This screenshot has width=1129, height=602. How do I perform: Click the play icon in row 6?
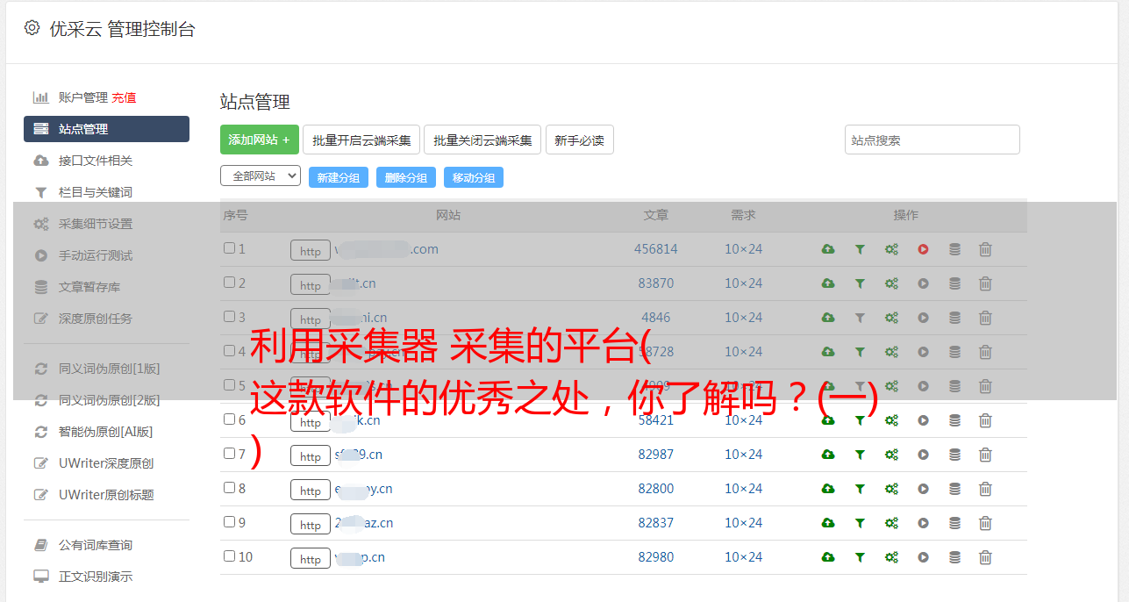(x=923, y=420)
